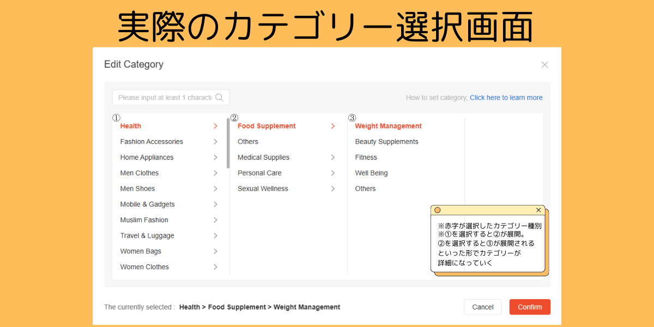Click the 'Edit Category' dialog title

(134, 64)
